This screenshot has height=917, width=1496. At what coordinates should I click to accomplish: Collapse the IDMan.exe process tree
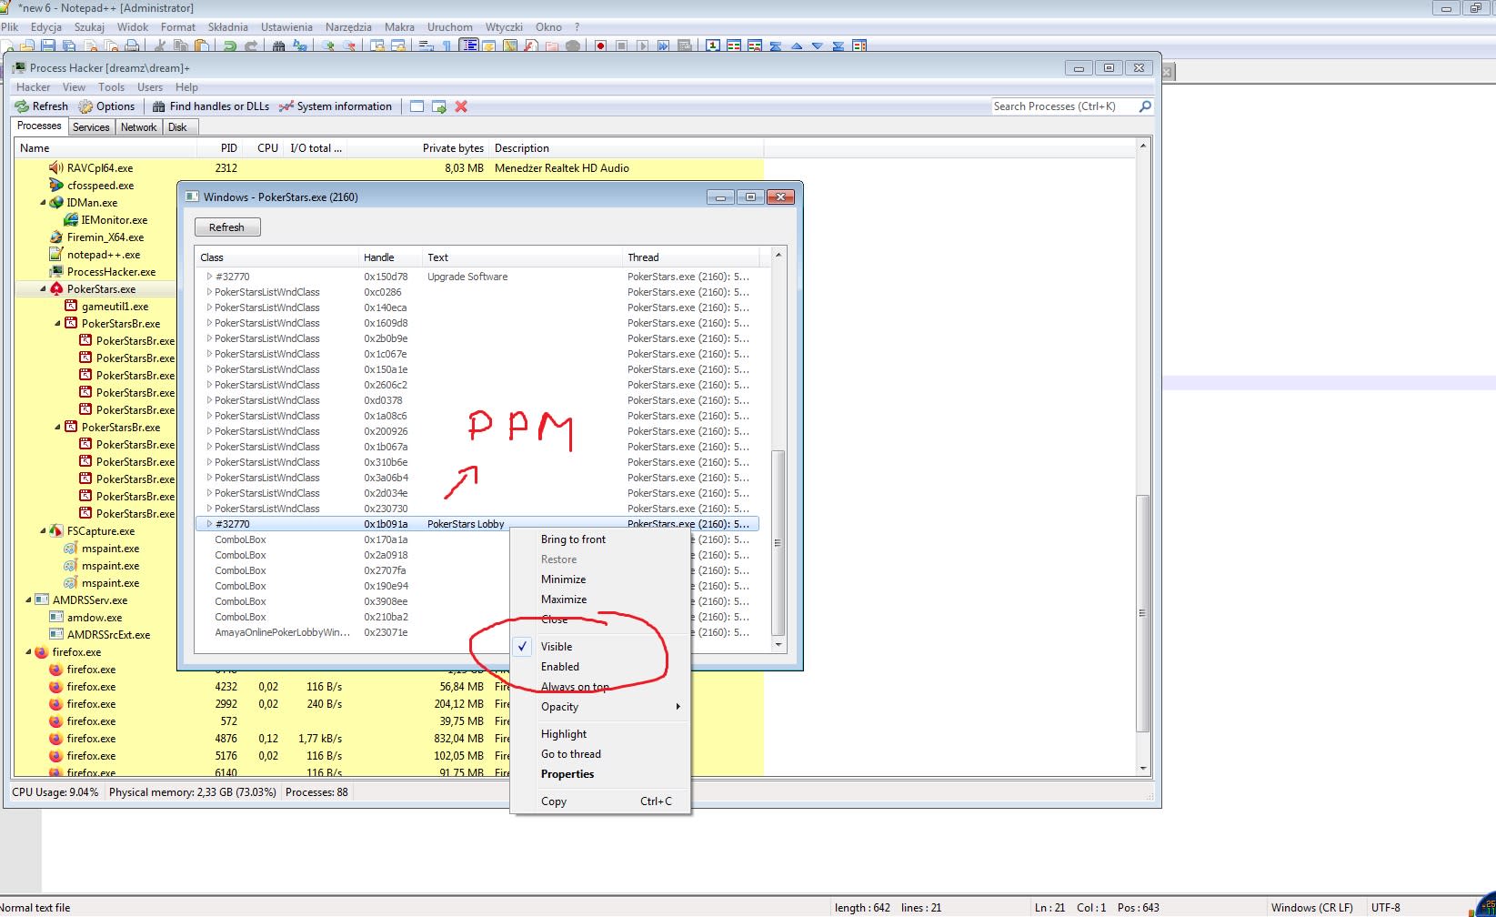(43, 203)
